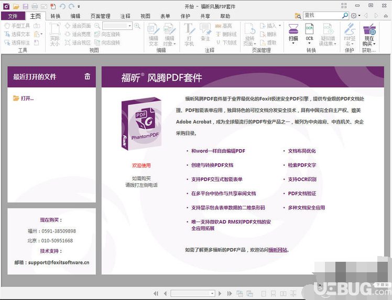Screen dimensions: 392x300
Task: Expand the 编辑对象 dropdown
Action: pyautogui.click(x=175, y=44)
